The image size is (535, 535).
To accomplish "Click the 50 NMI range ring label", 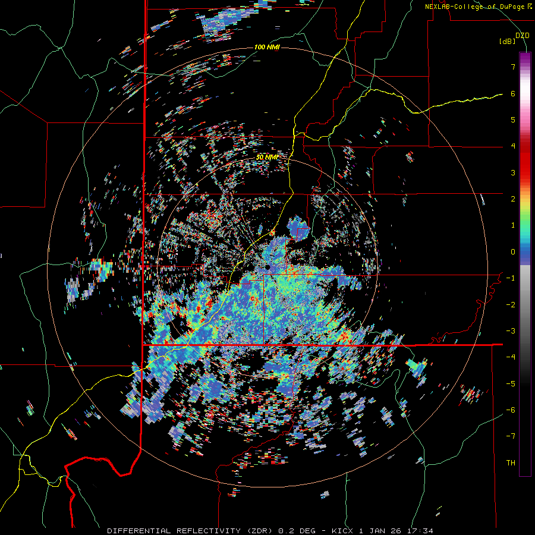I will tap(267, 158).
